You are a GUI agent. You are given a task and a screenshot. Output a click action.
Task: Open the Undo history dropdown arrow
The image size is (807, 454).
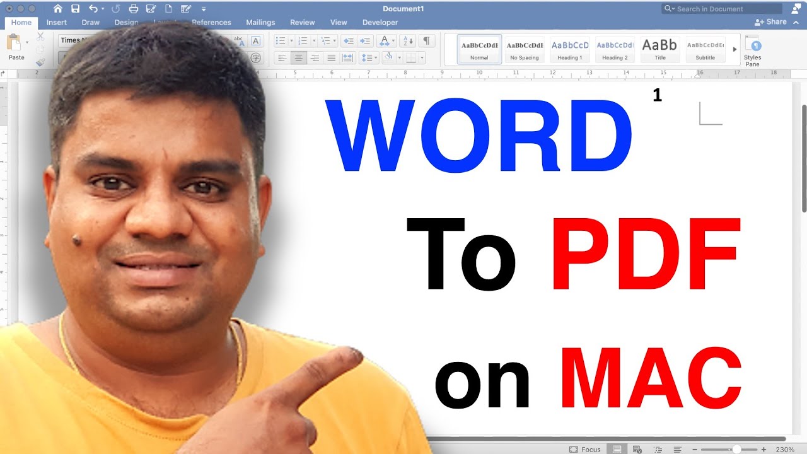click(x=103, y=9)
